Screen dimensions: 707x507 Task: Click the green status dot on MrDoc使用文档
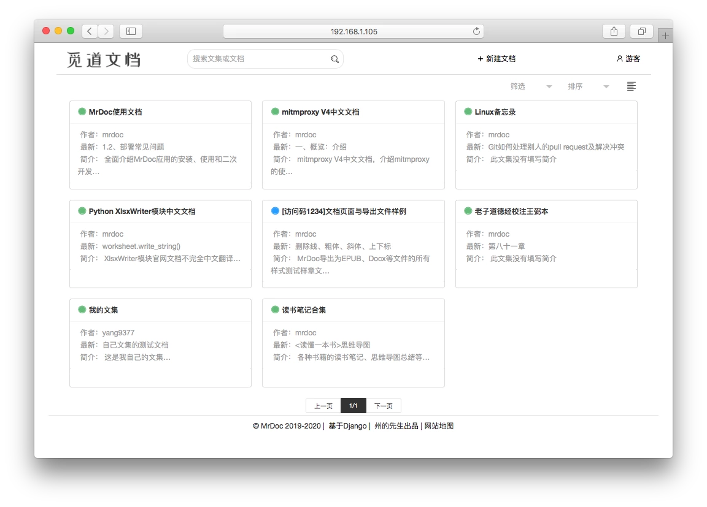coord(81,112)
